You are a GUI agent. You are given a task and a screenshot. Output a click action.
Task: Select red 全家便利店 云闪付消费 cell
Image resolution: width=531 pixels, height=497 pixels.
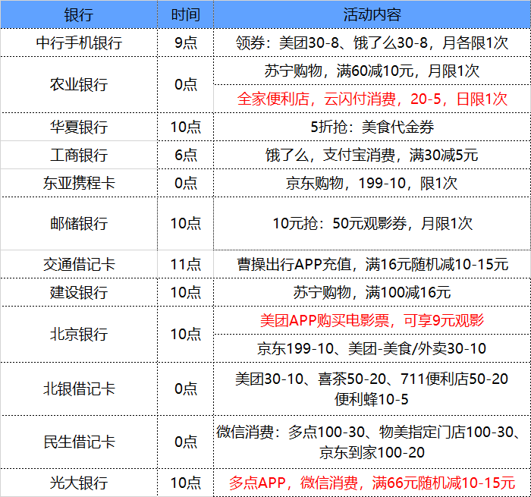point(372,99)
